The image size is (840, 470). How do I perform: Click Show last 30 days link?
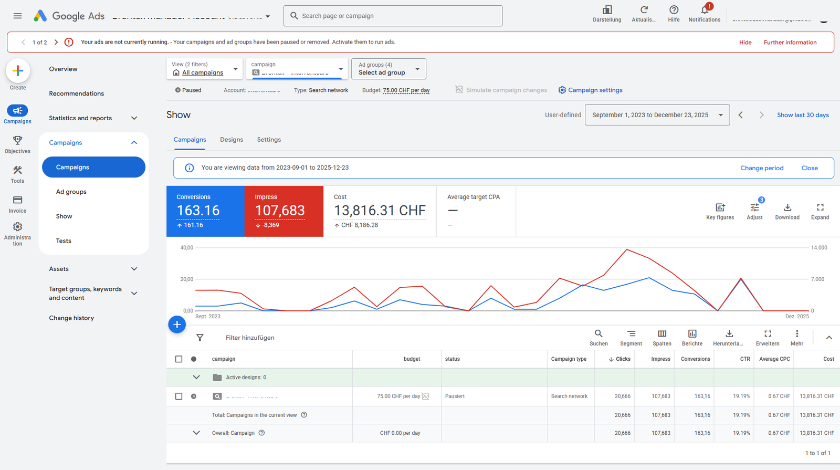tap(803, 115)
